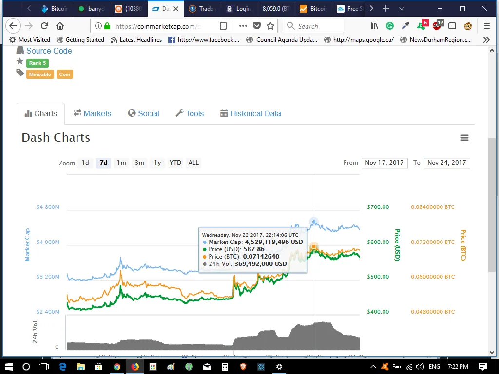Open the chart context menu hamburger icon
The height and width of the screenshot is (374, 499).
(x=464, y=138)
